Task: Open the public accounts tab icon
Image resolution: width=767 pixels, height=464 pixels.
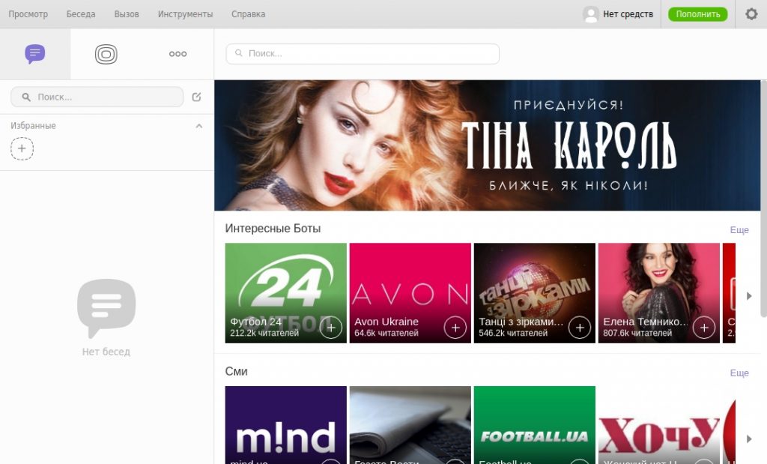Action: click(x=106, y=54)
